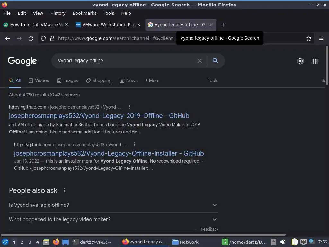
Task: Select the Shopping search tab
Action: click(x=99, y=81)
